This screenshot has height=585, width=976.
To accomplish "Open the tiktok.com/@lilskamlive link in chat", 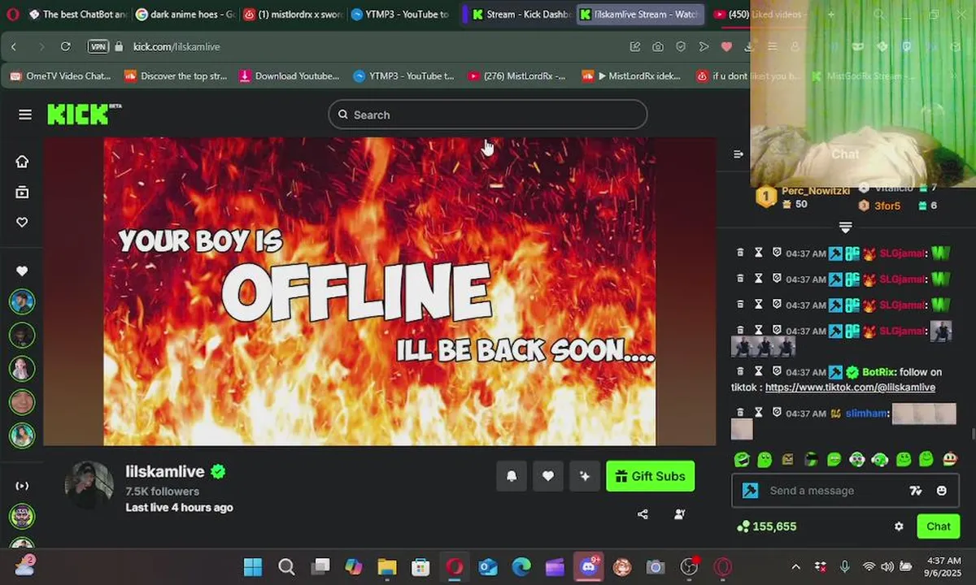I will coord(850,388).
